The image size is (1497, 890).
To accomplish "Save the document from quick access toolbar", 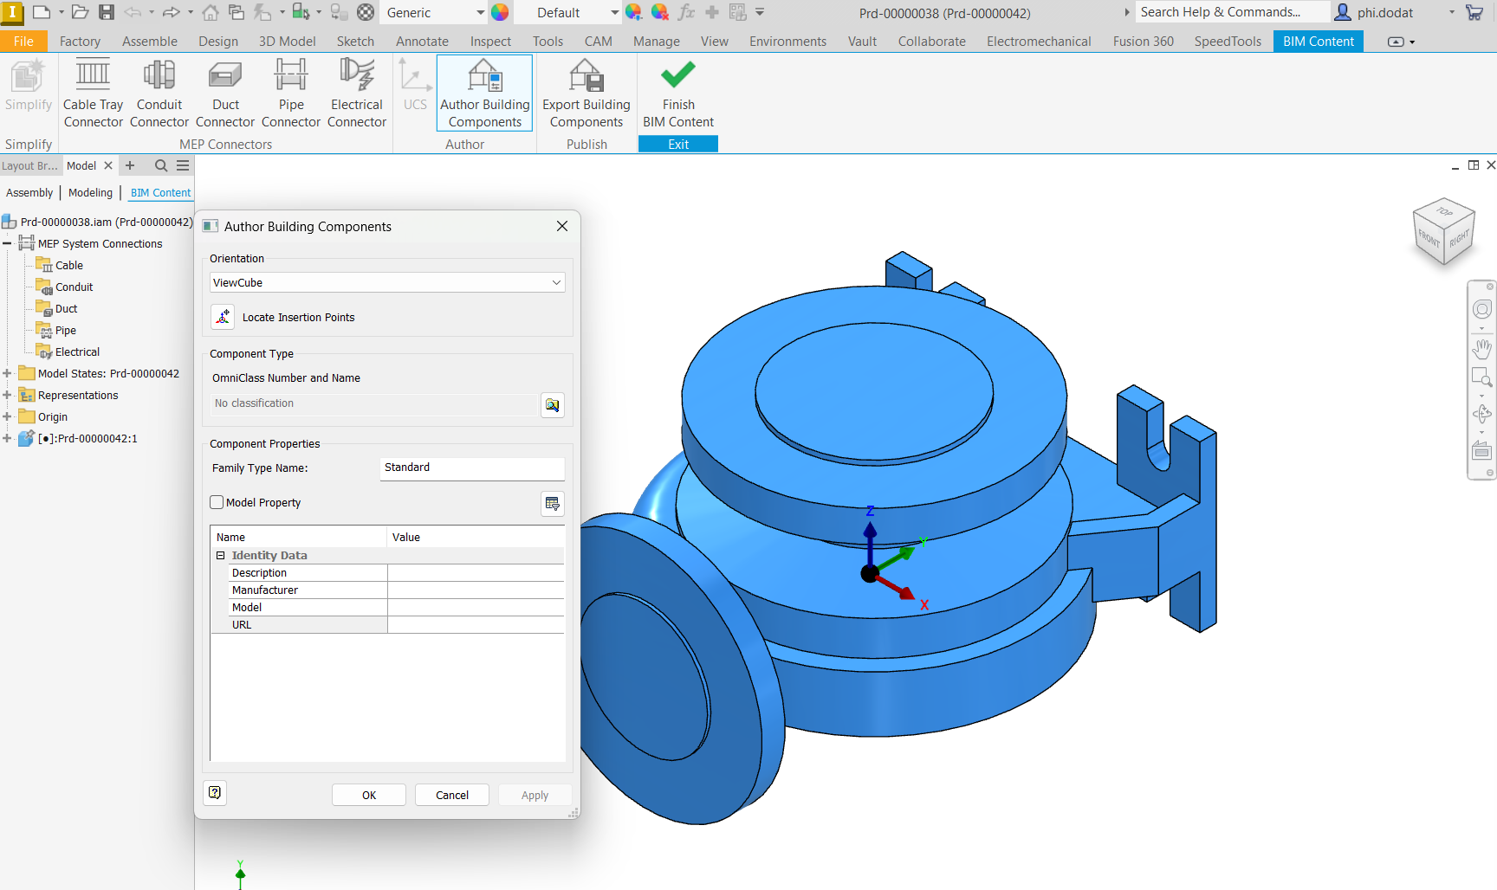I will [x=107, y=12].
